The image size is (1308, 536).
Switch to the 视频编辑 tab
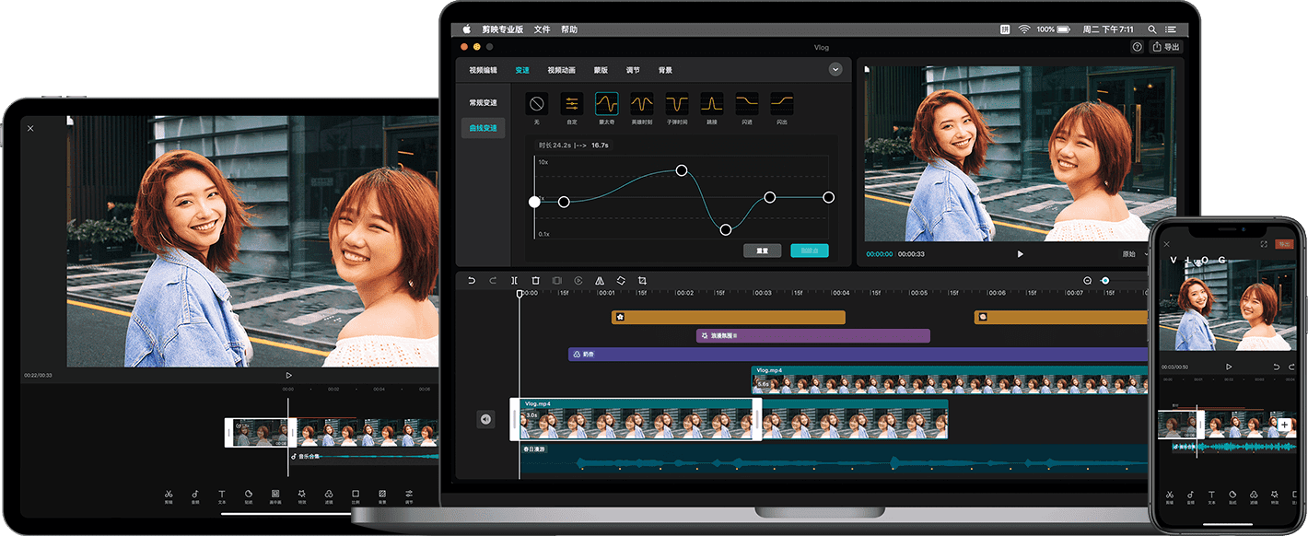pos(483,70)
